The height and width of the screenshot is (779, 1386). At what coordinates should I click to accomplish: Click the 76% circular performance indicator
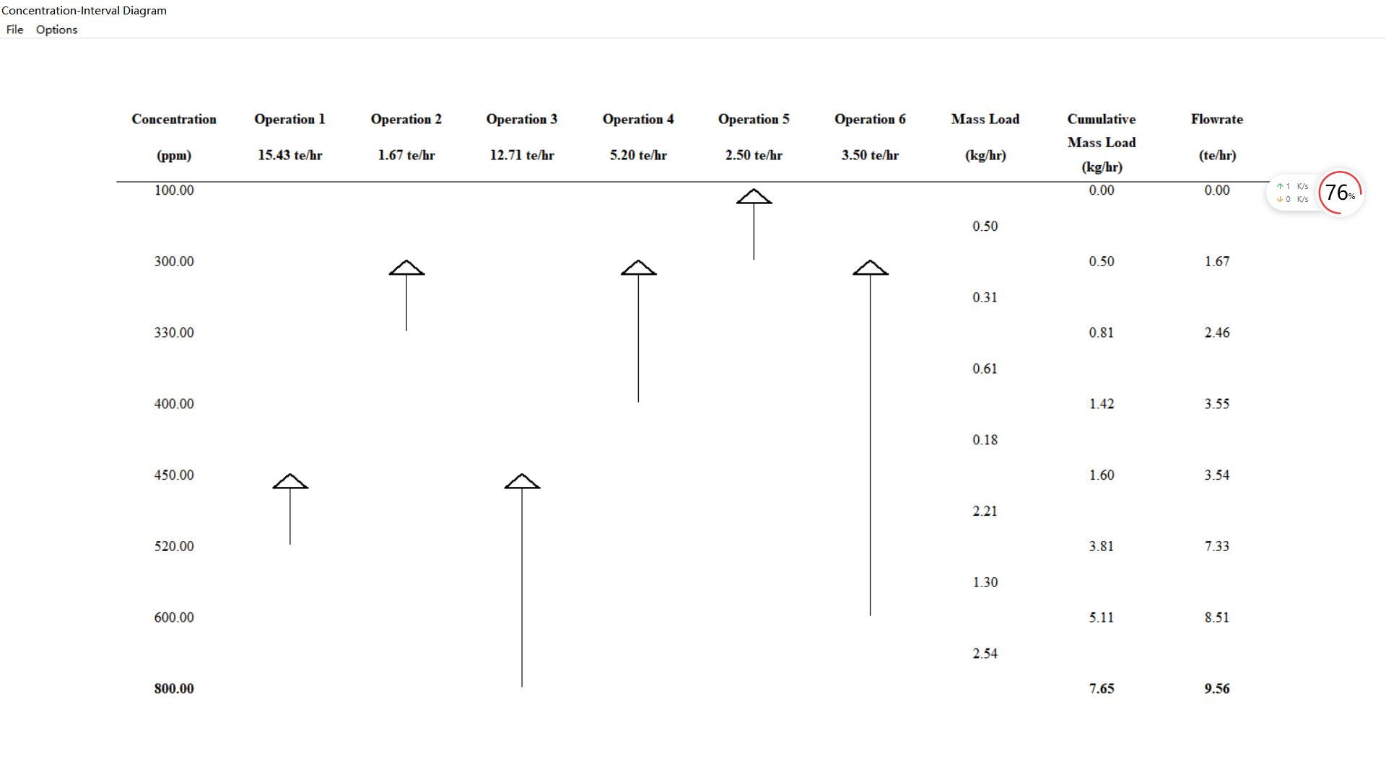pyautogui.click(x=1340, y=193)
